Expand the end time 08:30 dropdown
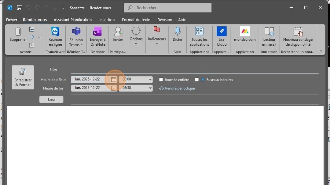The image size is (330, 185). pyautogui.click(x=150, y=88)
